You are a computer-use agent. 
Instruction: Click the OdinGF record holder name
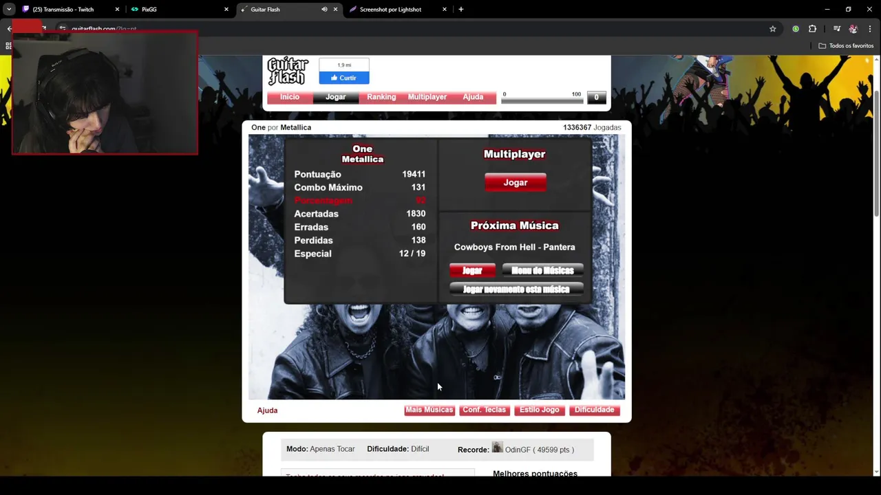point(518,450)
